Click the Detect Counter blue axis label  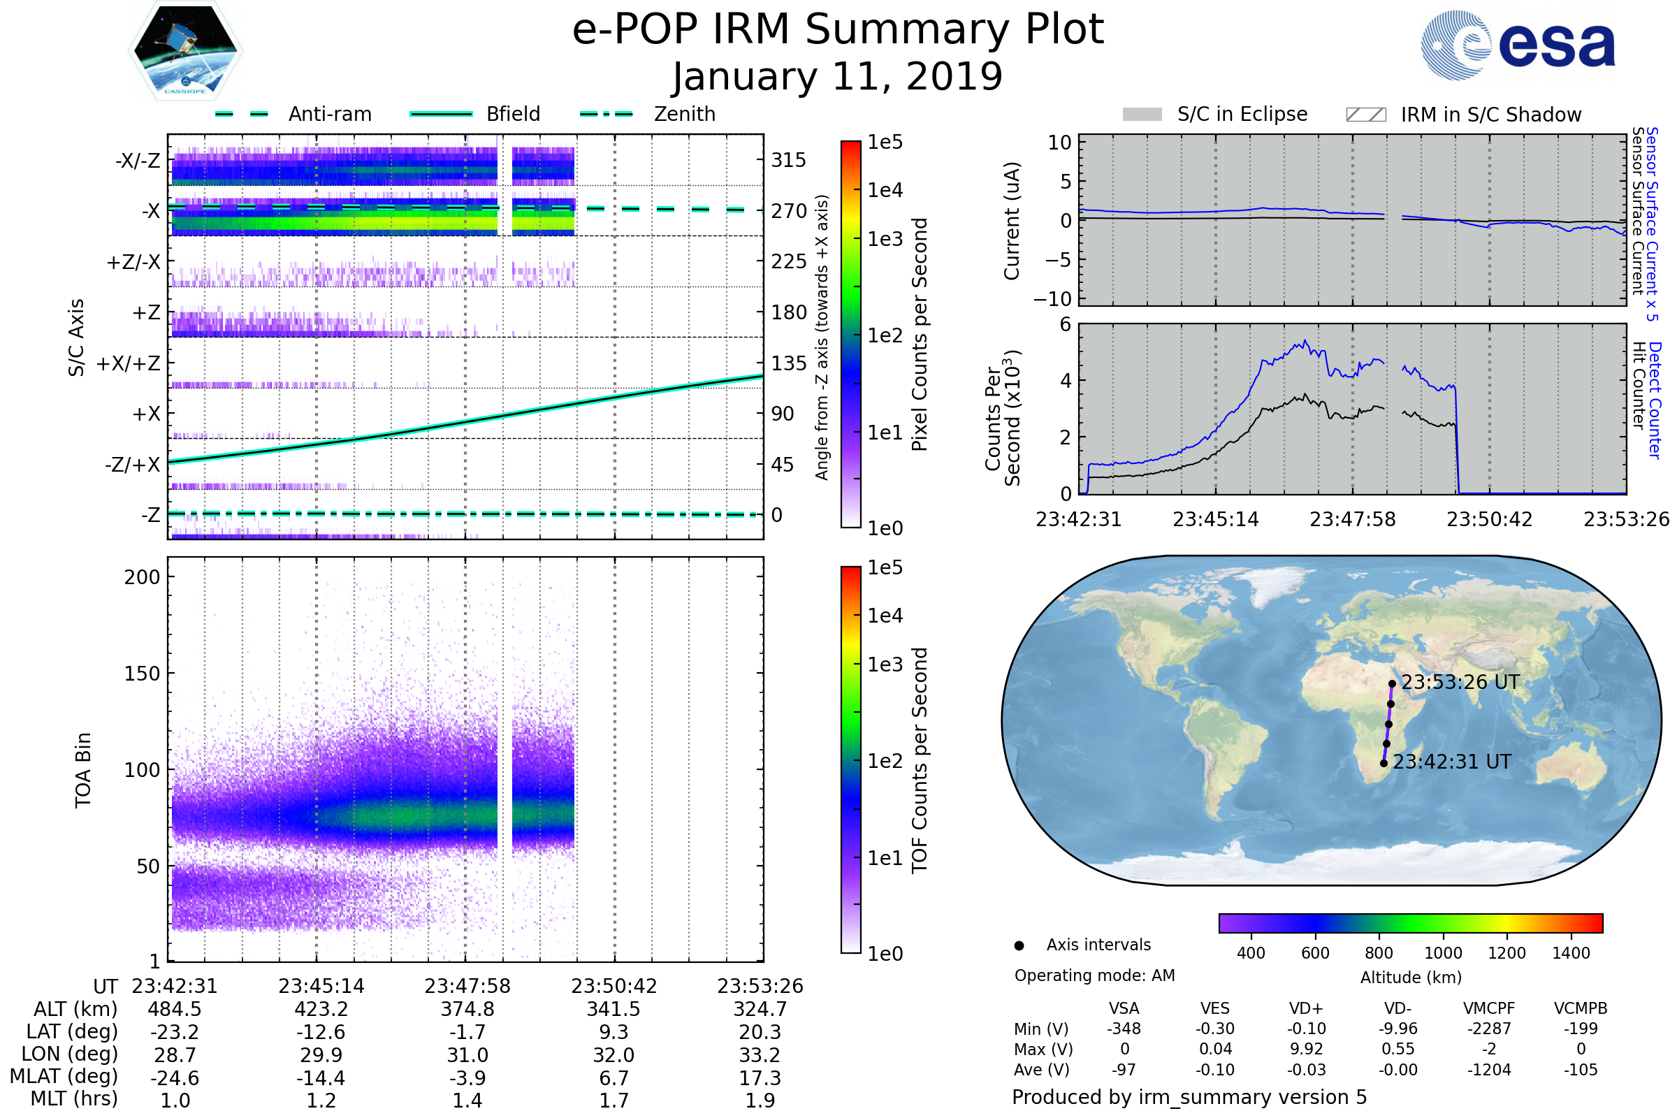point(1654,400)
